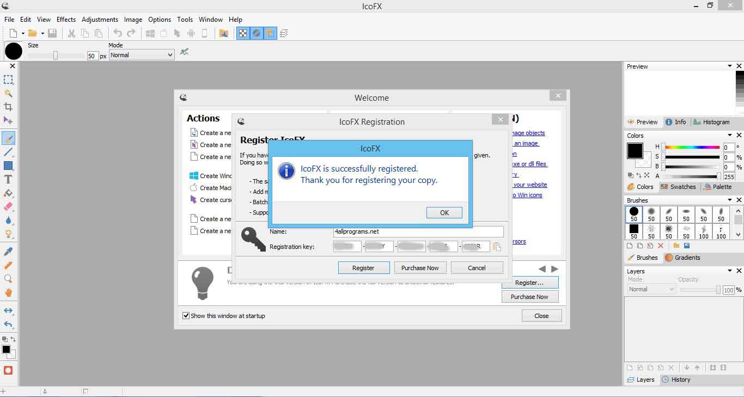Click OK in the IcoFX message dialog
The width and height of the screenshot is (744, 397).
tap(444, 213)
